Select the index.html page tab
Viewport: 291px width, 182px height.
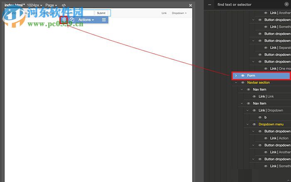[15, 5]
